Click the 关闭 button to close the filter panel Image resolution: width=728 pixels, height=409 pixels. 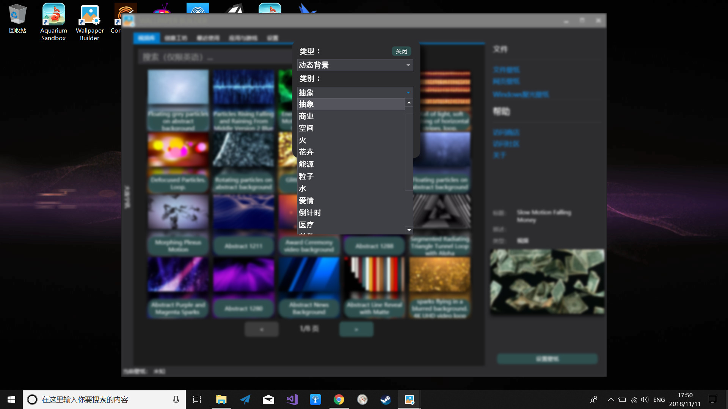(401, 51)
